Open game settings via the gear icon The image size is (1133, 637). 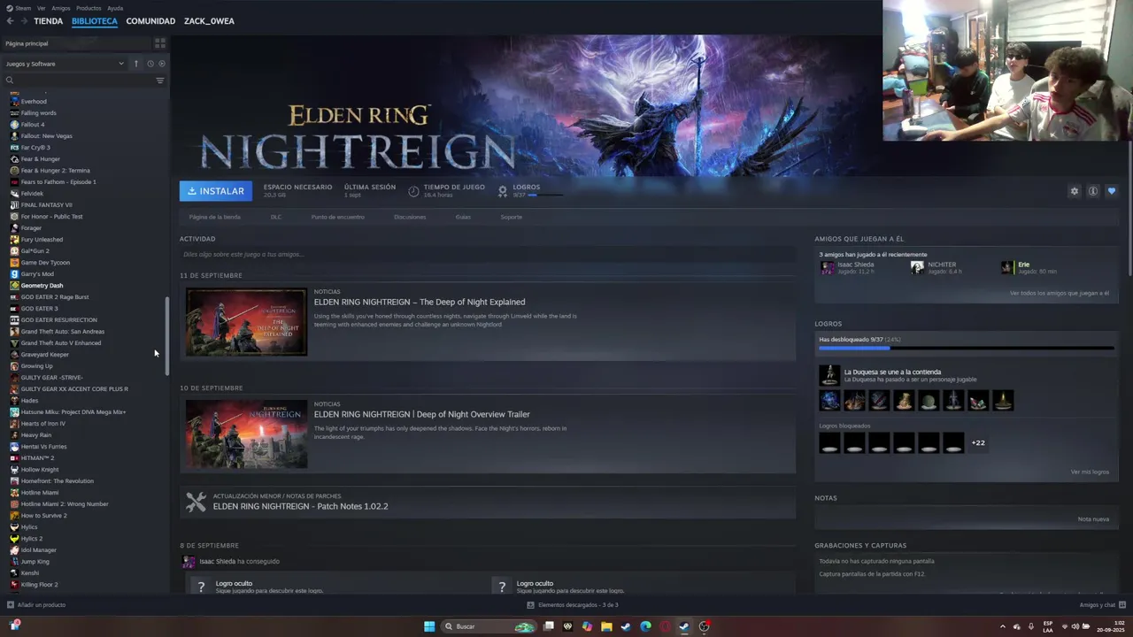click(1075, 191)
